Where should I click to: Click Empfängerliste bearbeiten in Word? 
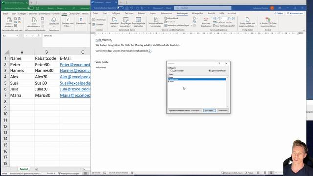tap(138, 22)
